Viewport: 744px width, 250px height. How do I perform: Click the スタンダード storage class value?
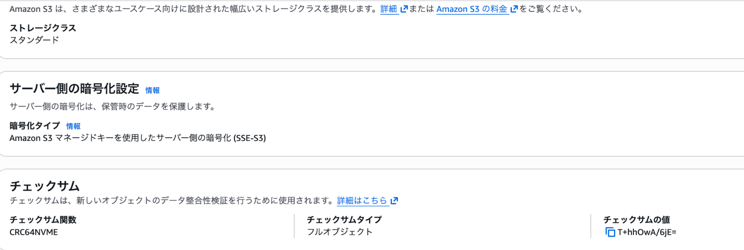point(34,40)
